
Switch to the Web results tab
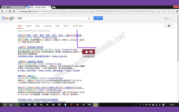coord(20,26)
